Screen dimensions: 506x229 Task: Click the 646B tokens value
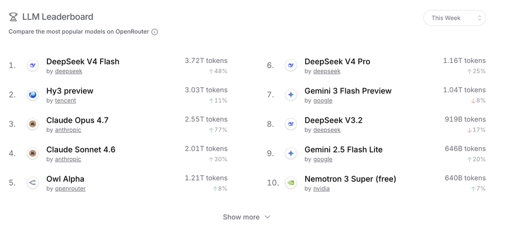click(x=466, y=149)
